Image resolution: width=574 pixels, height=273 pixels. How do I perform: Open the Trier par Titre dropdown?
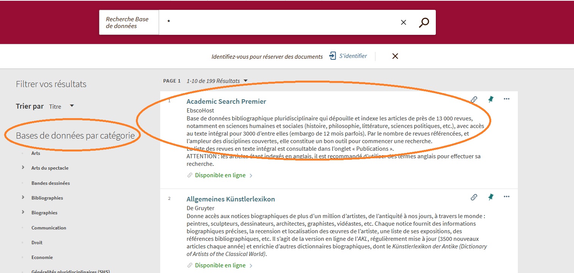pos(61,106)
